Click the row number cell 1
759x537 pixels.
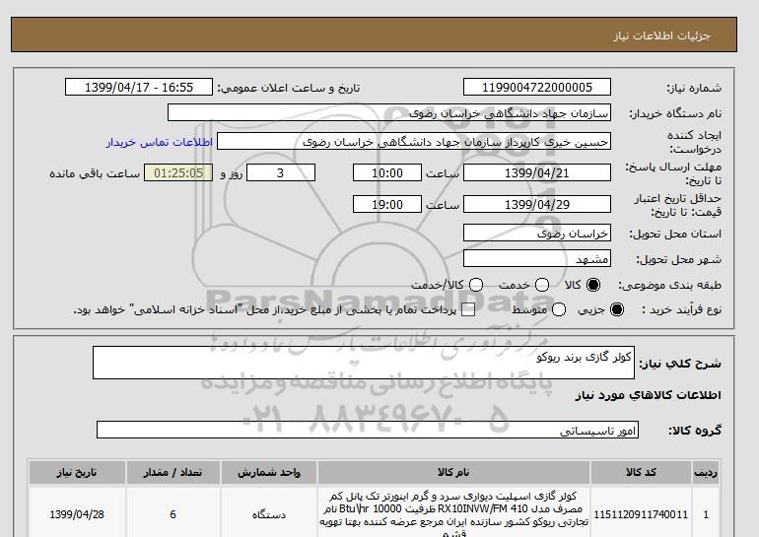[706, 514]
